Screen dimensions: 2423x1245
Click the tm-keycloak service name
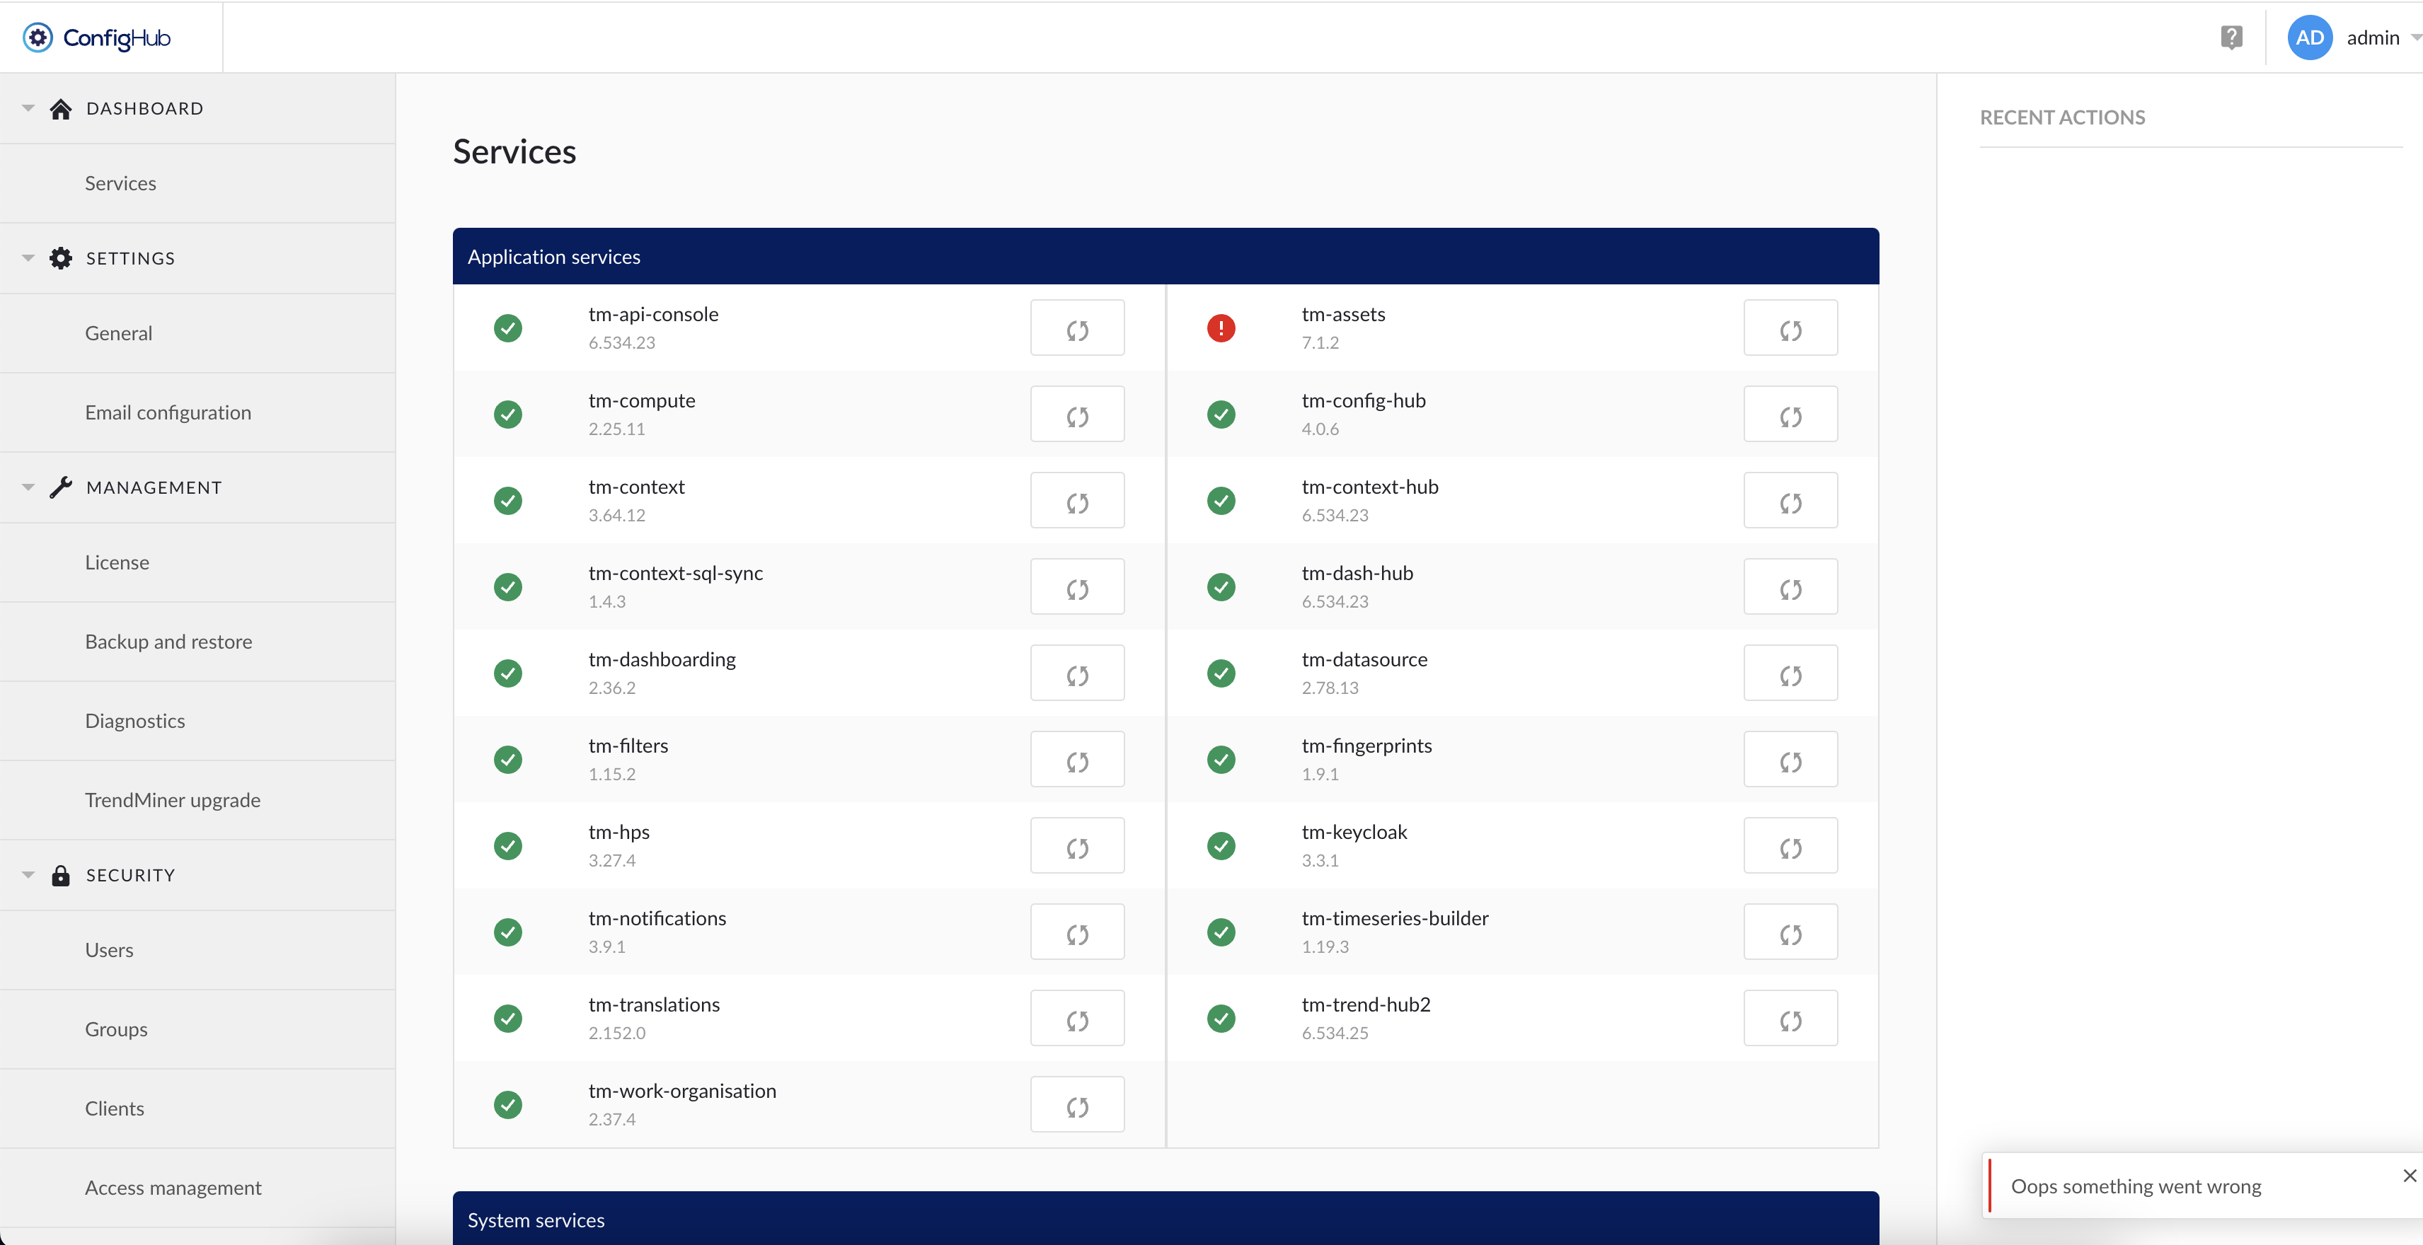[1354, 832]
